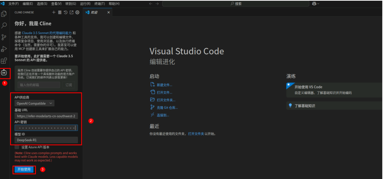Open the 开始使用 VS Code walkthrough
The height and width of the screenshot is (179, 383).
click(334, 90)
